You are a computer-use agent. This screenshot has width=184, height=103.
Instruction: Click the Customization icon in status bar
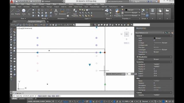(x=173, y=102)
